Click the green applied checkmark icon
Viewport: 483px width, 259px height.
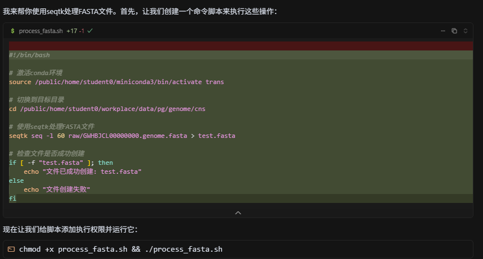90,31
